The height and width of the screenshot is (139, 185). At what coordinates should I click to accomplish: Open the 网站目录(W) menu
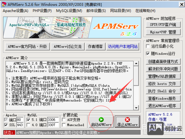pos(121,11)
